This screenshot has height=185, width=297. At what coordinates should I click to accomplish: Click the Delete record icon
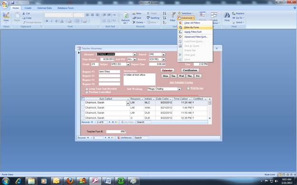coord(134,22)
